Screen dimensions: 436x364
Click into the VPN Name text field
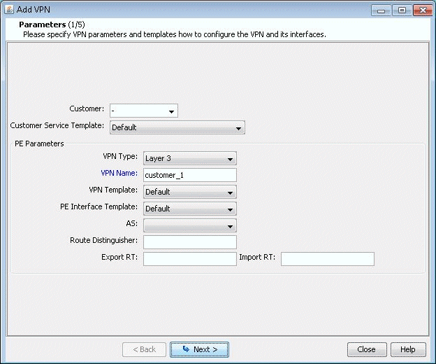(x=189, y=175)
